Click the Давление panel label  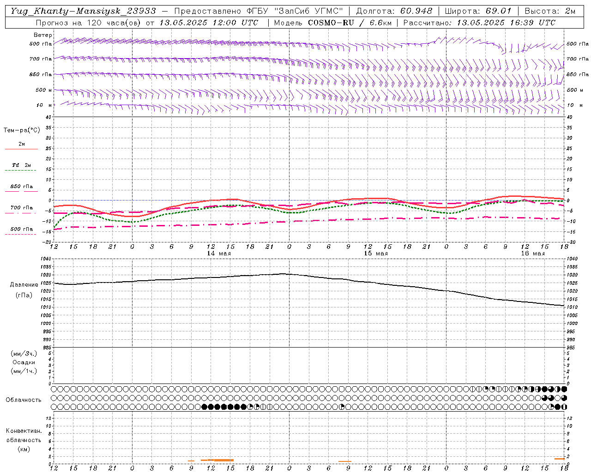coord(24,285)
